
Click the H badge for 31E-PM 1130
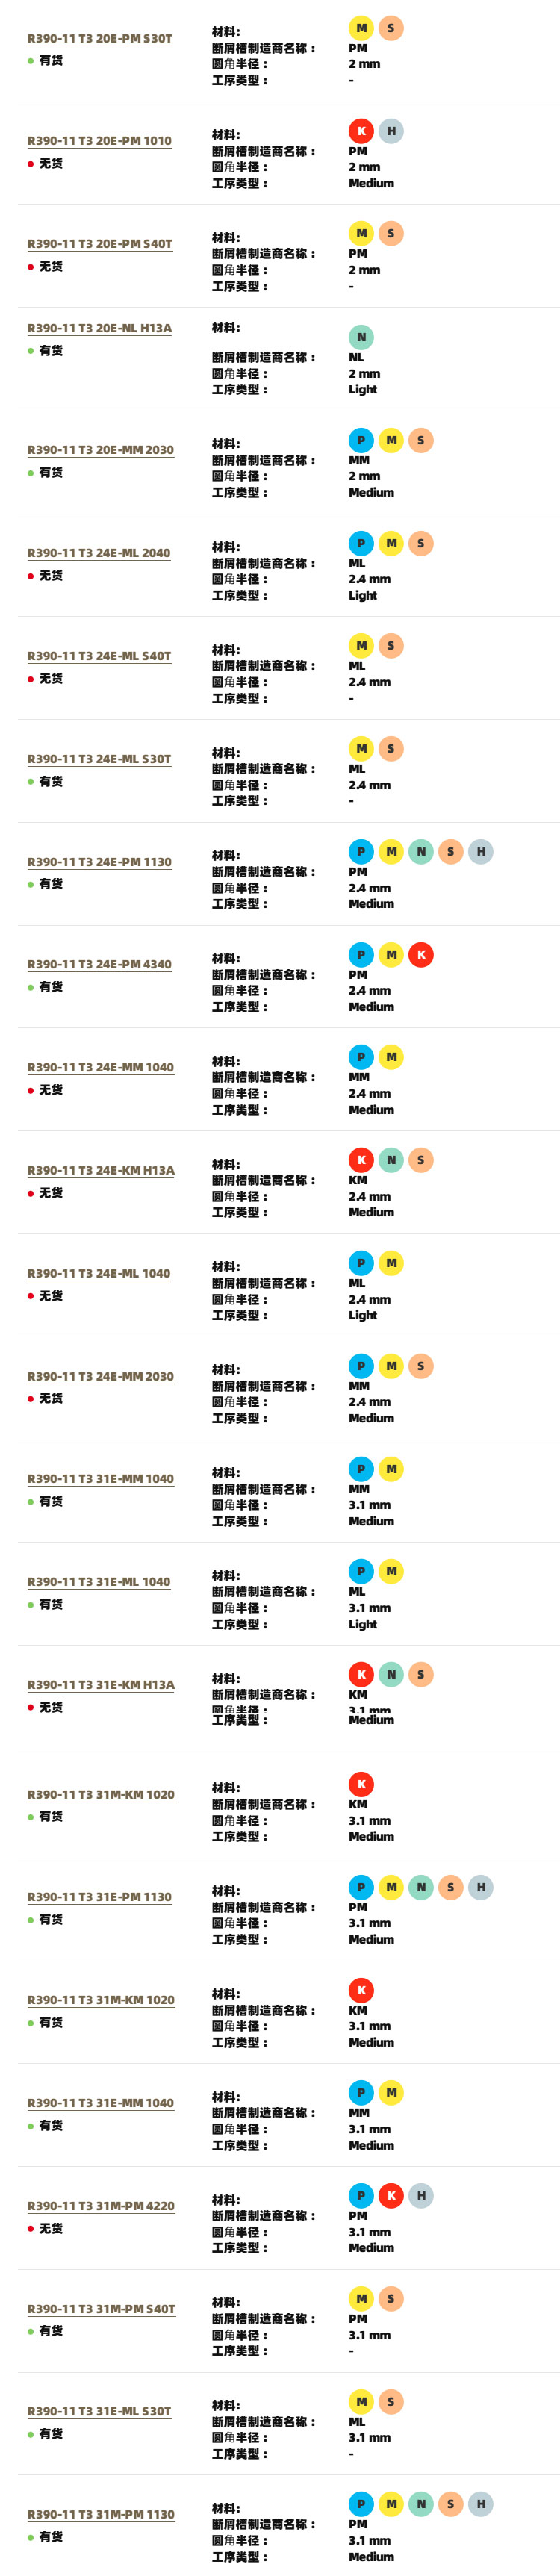coord(481,1887)
